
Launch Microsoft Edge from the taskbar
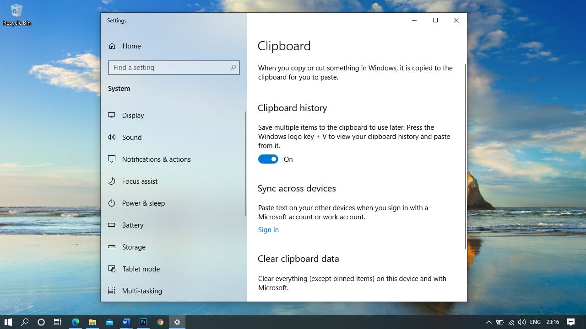pyautogui.click(x=76, y=322)
